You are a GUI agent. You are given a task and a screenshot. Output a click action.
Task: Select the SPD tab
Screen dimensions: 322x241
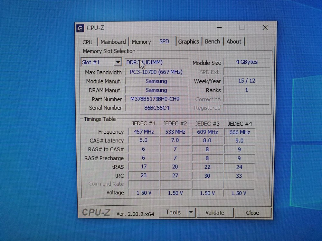164,41
